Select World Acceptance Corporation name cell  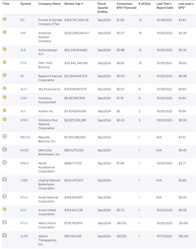pyautogui.click(x=46, y=167)
